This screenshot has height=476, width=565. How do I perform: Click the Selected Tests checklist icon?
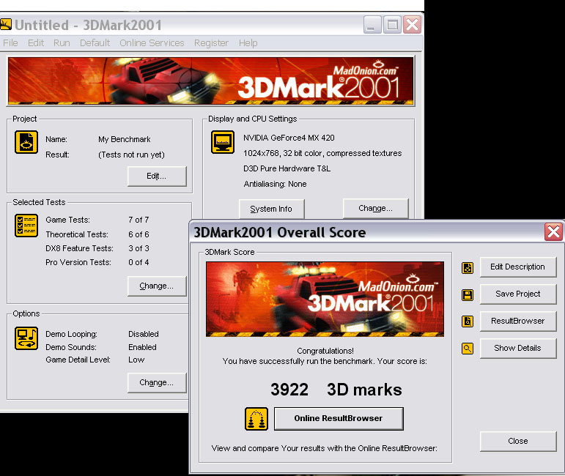(x=26, y=226)
